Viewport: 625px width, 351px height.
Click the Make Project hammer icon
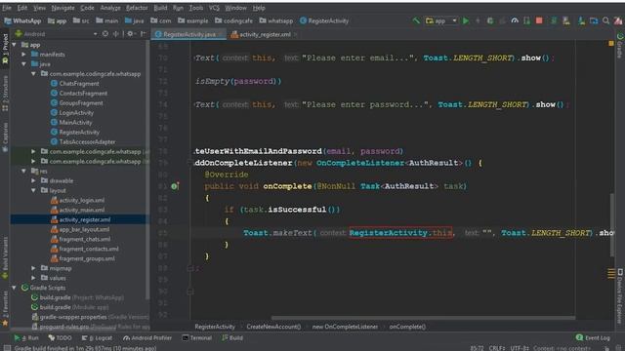[416, 20]
